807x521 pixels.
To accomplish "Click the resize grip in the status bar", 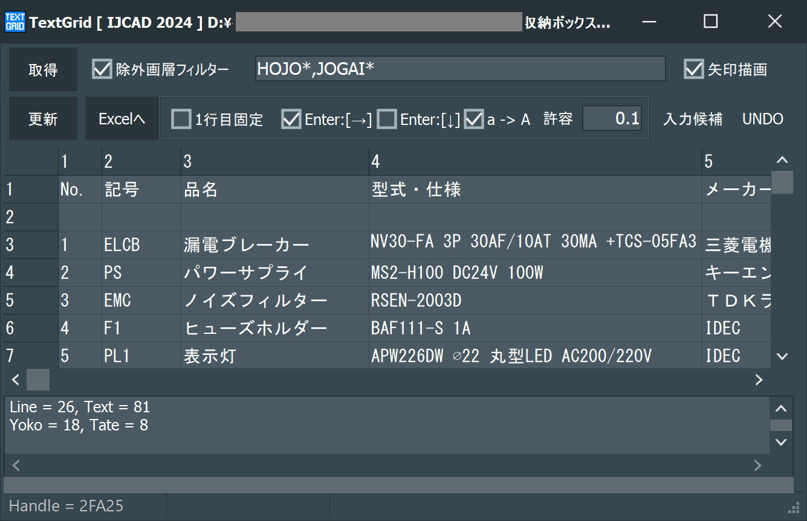I will click(794, 507).
